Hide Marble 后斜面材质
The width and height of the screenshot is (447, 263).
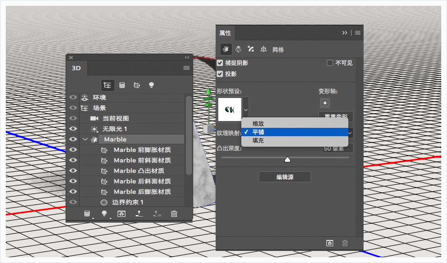point(73,181)
